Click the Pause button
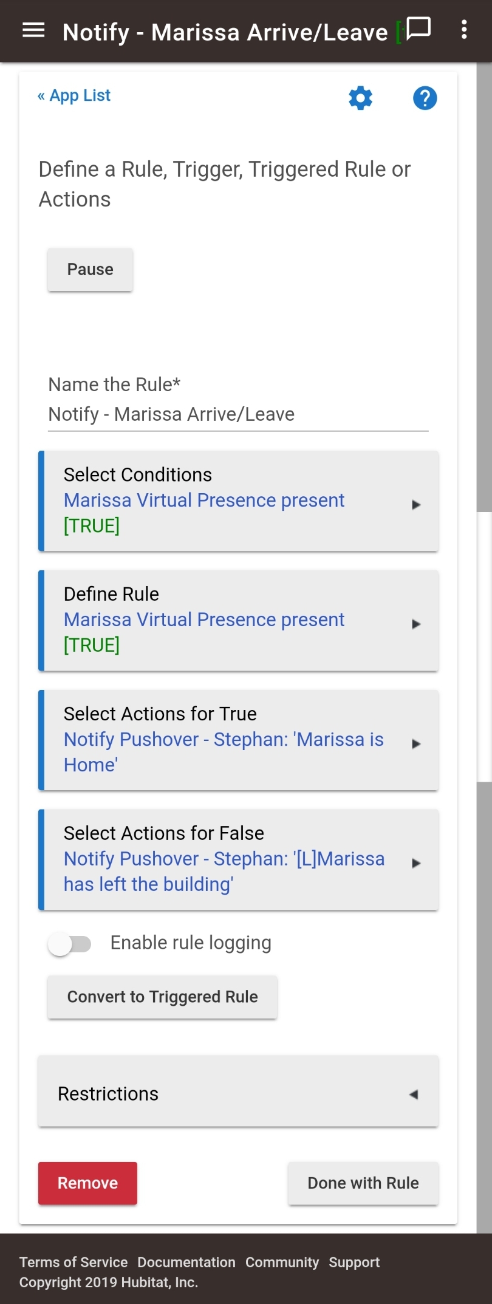 pyautogui.click(x=91, y=269)
